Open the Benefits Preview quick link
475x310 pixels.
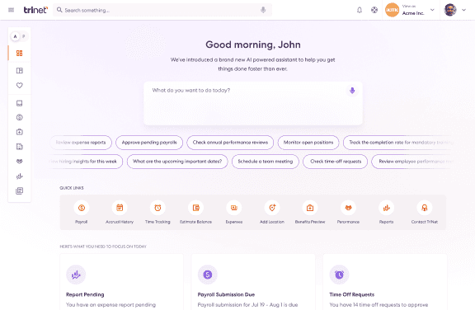click(x=310, y=212)
